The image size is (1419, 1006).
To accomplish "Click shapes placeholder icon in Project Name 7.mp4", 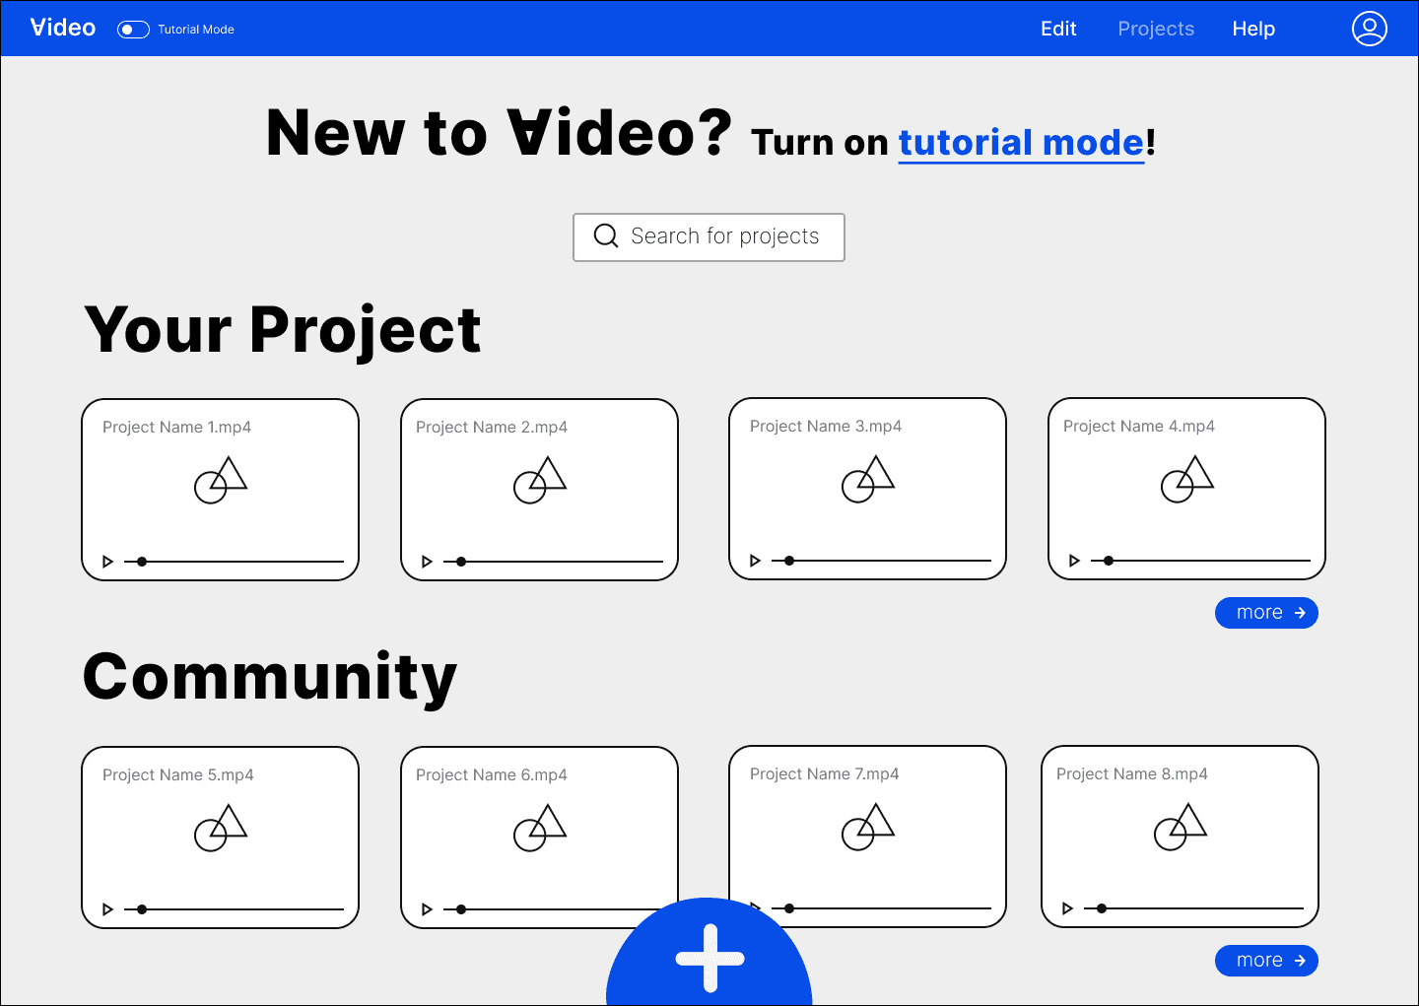I will pos(868,827).
